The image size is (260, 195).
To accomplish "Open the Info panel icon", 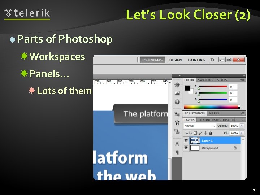I will point(177,101).
